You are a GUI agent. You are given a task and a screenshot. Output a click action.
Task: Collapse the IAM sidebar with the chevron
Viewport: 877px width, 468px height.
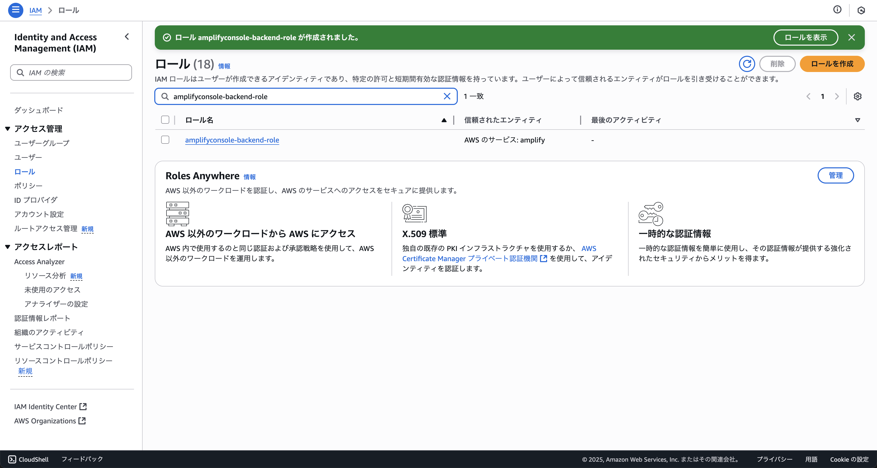click(127, 37)
